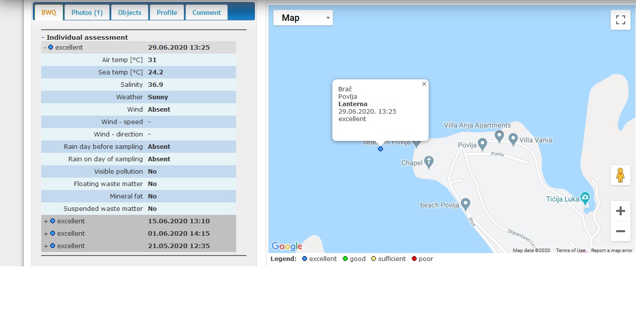The image size is (636, 324).
Task: Select the Tićija Luka camera marker
Action: click(x=585, y=198)
